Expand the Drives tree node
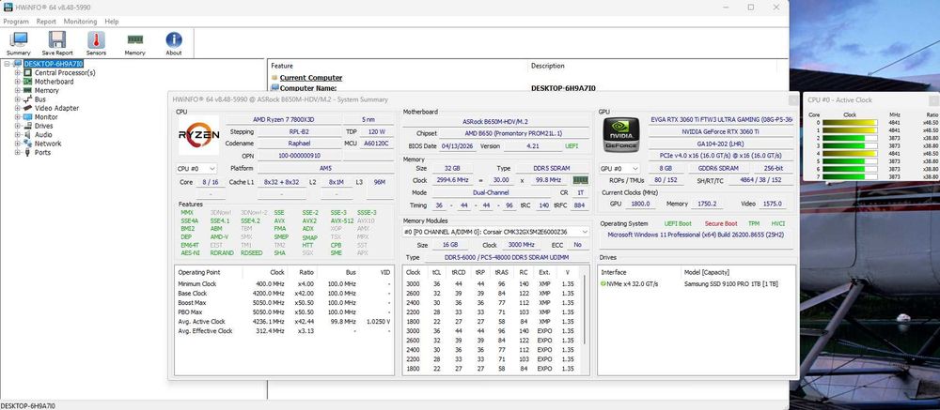Image resolution: width=940 pixels, height=410 pixels. 17,126
